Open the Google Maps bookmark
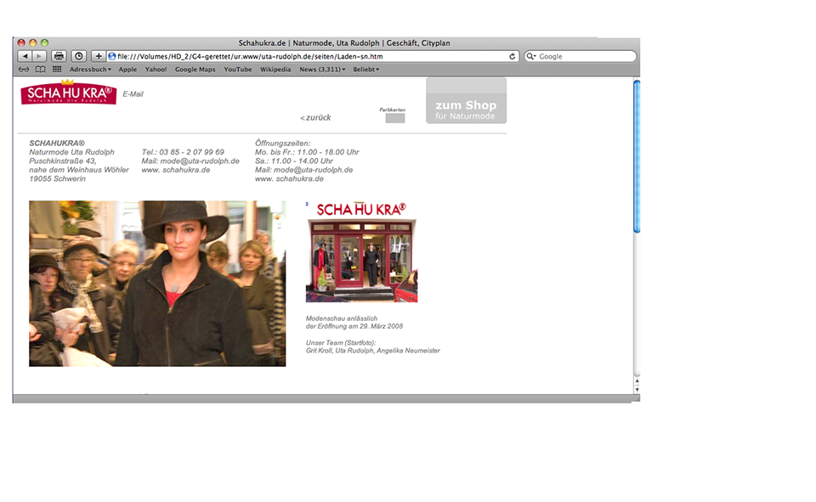The image size is (816, 502). (195, 70)
